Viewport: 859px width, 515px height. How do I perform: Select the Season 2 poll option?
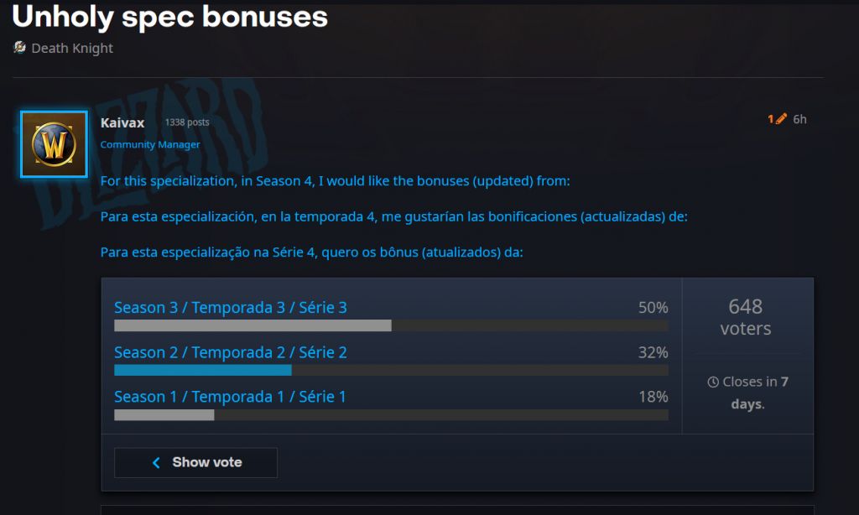tap(231, 352)
